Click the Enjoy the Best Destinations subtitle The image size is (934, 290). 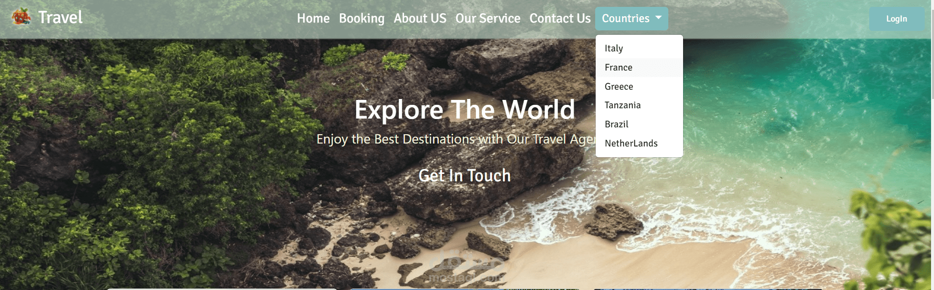(456, 139)
